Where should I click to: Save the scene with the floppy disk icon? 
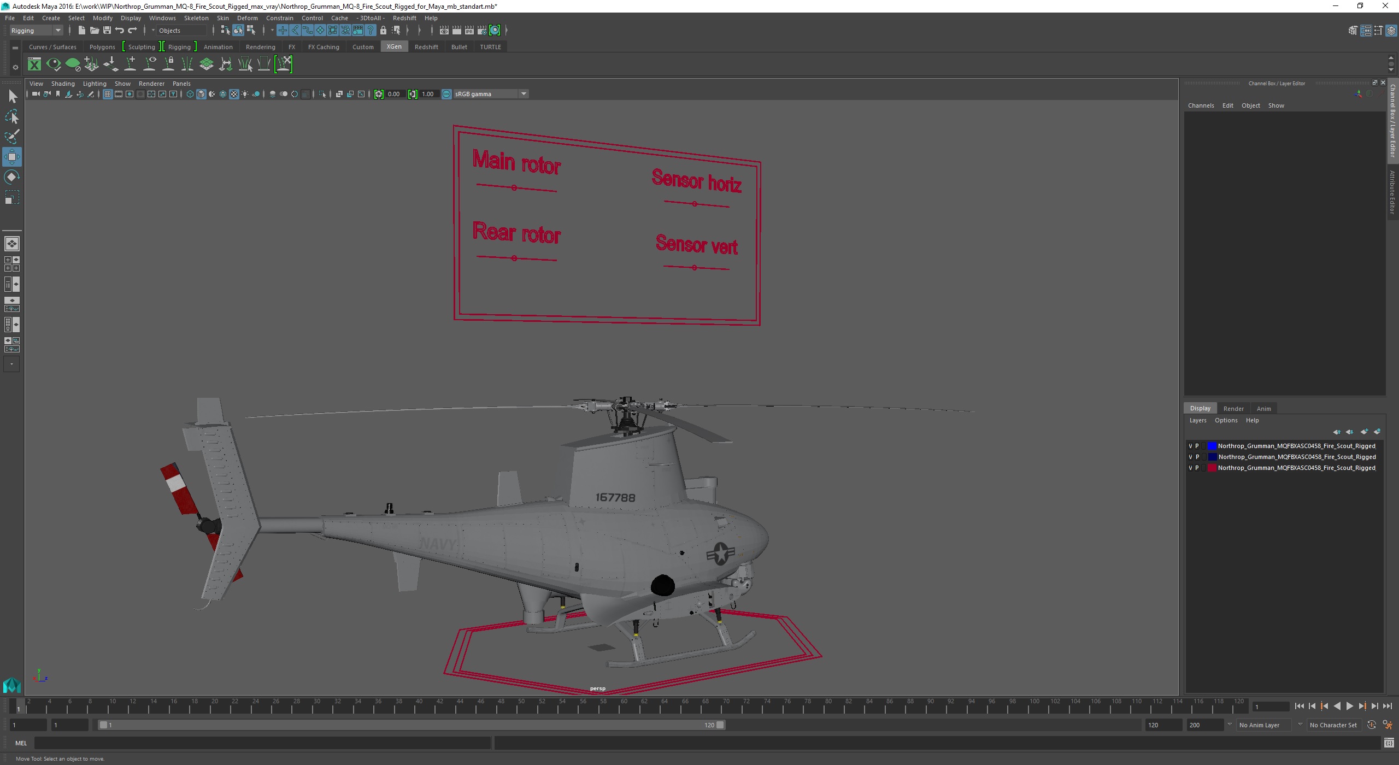(x=107, y=30)
